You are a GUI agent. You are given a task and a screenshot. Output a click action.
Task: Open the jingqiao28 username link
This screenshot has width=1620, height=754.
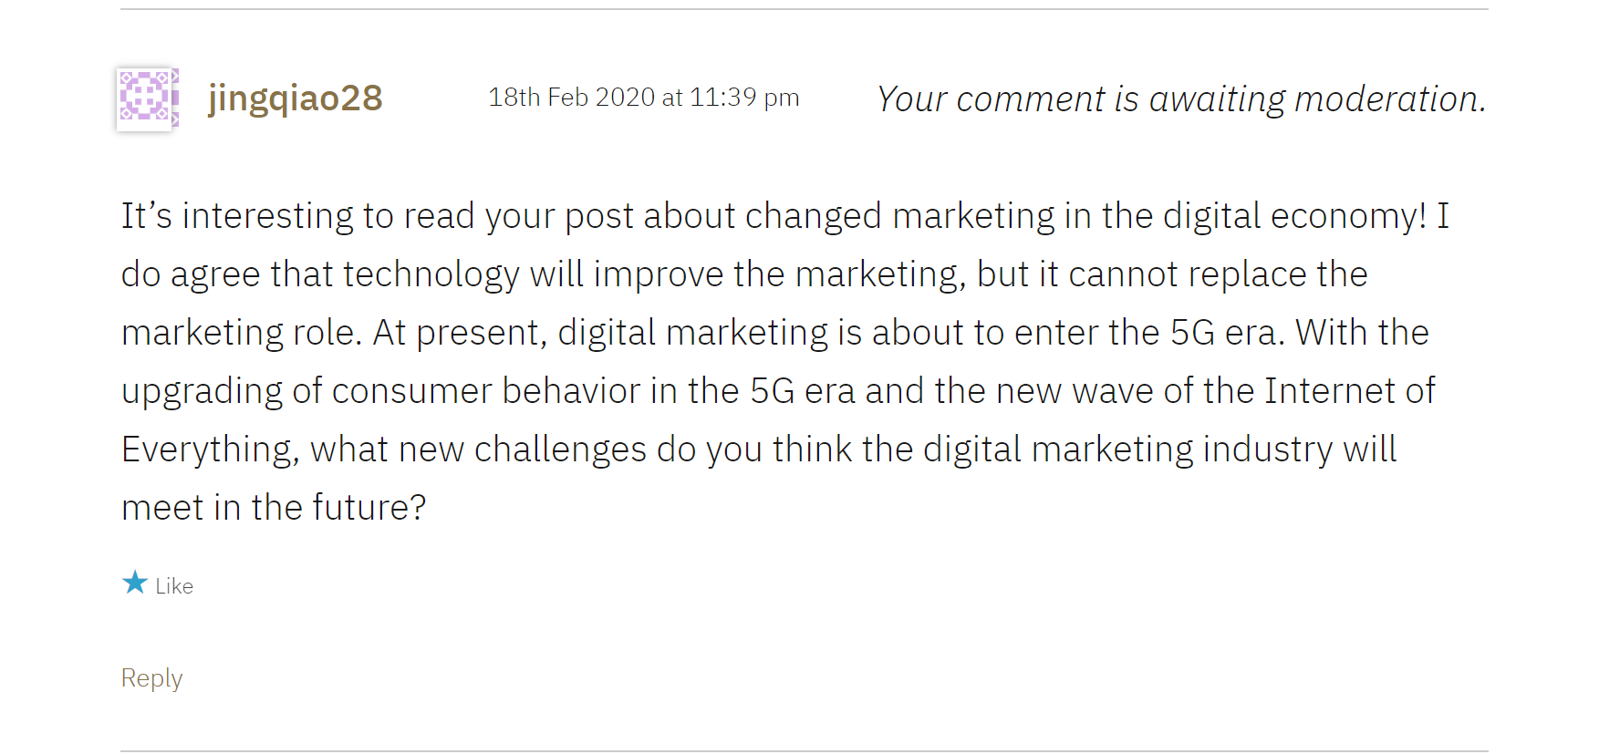coord(295,98)
